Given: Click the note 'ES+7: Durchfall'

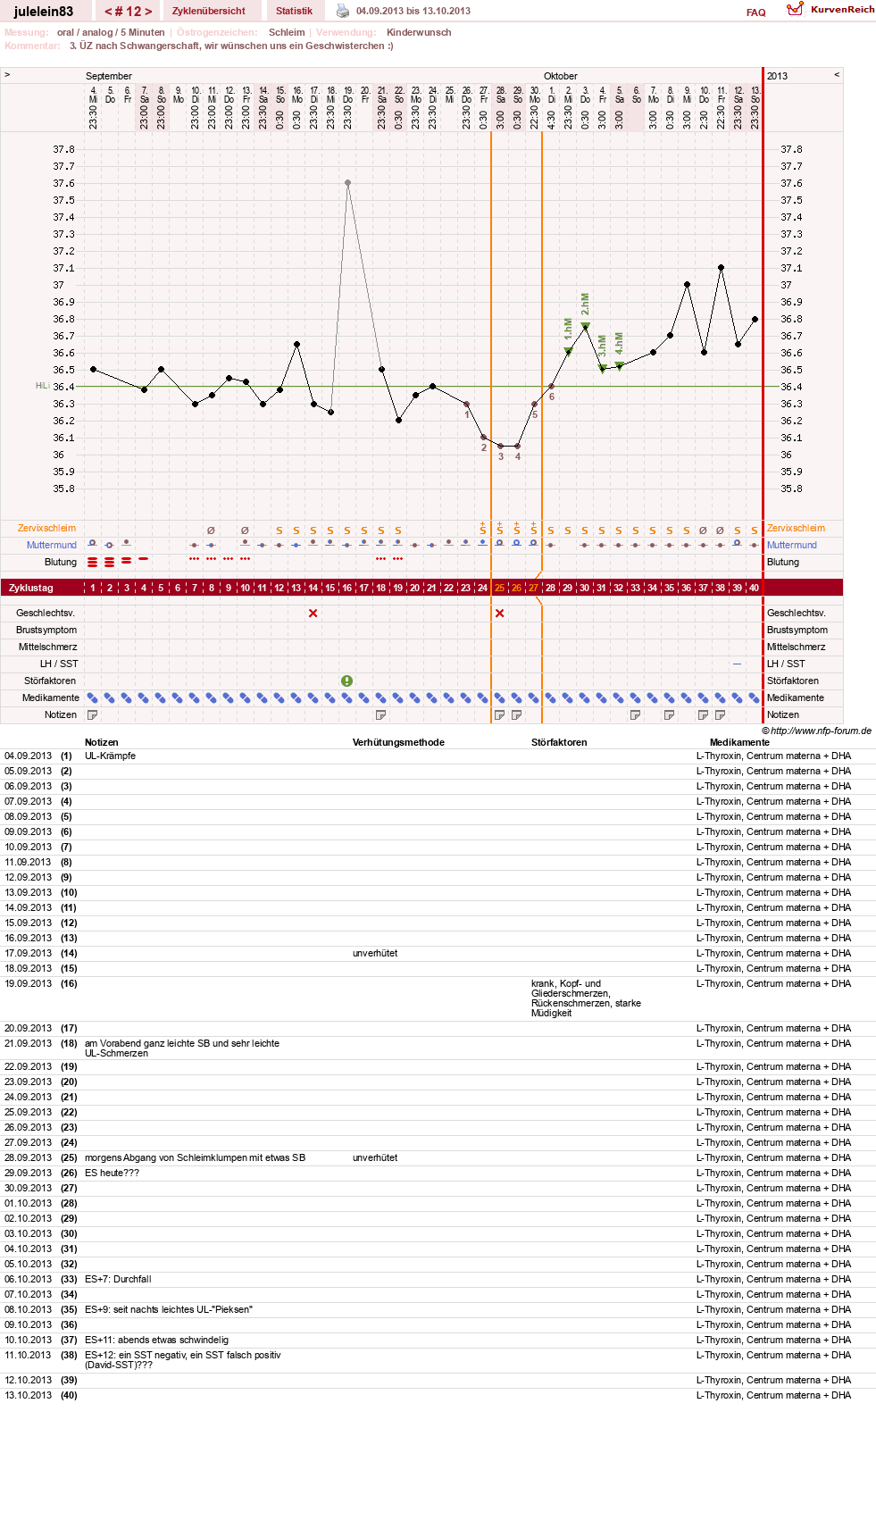Looking at the screenshot, I should point(118,1279).
